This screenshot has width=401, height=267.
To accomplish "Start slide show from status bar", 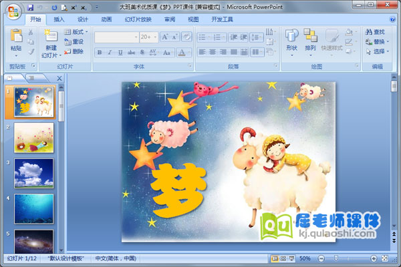I will 291,258.
